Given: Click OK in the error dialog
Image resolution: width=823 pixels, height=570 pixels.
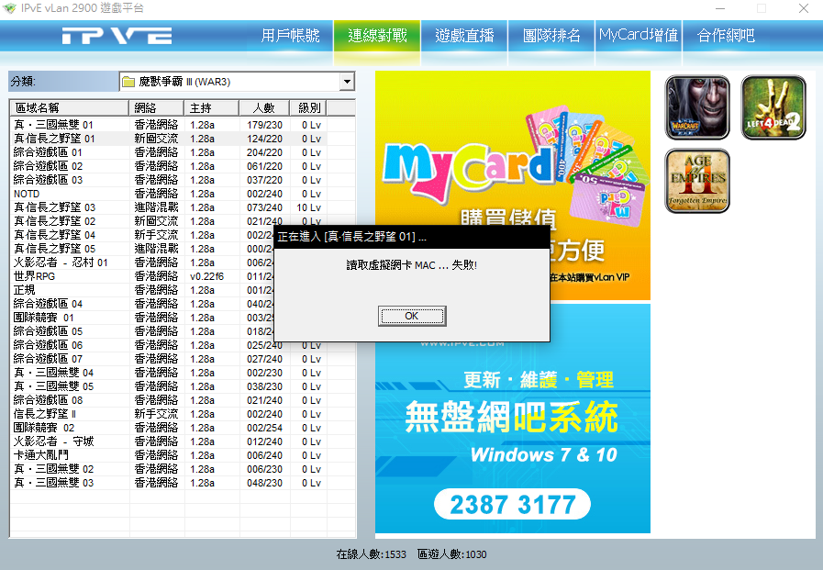Looking at the screenshot, I should [x=412, y=316].
